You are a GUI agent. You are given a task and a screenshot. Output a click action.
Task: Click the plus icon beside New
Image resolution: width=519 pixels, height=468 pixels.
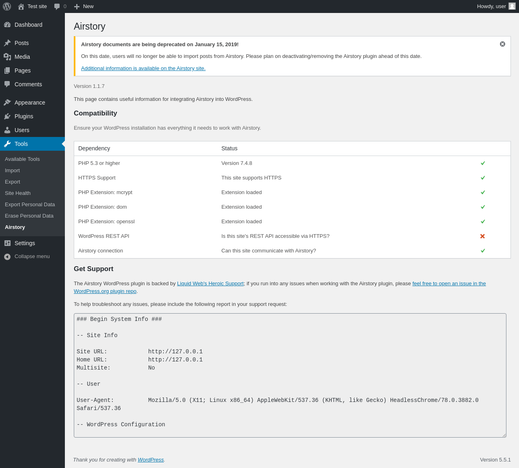pos(77,6)
